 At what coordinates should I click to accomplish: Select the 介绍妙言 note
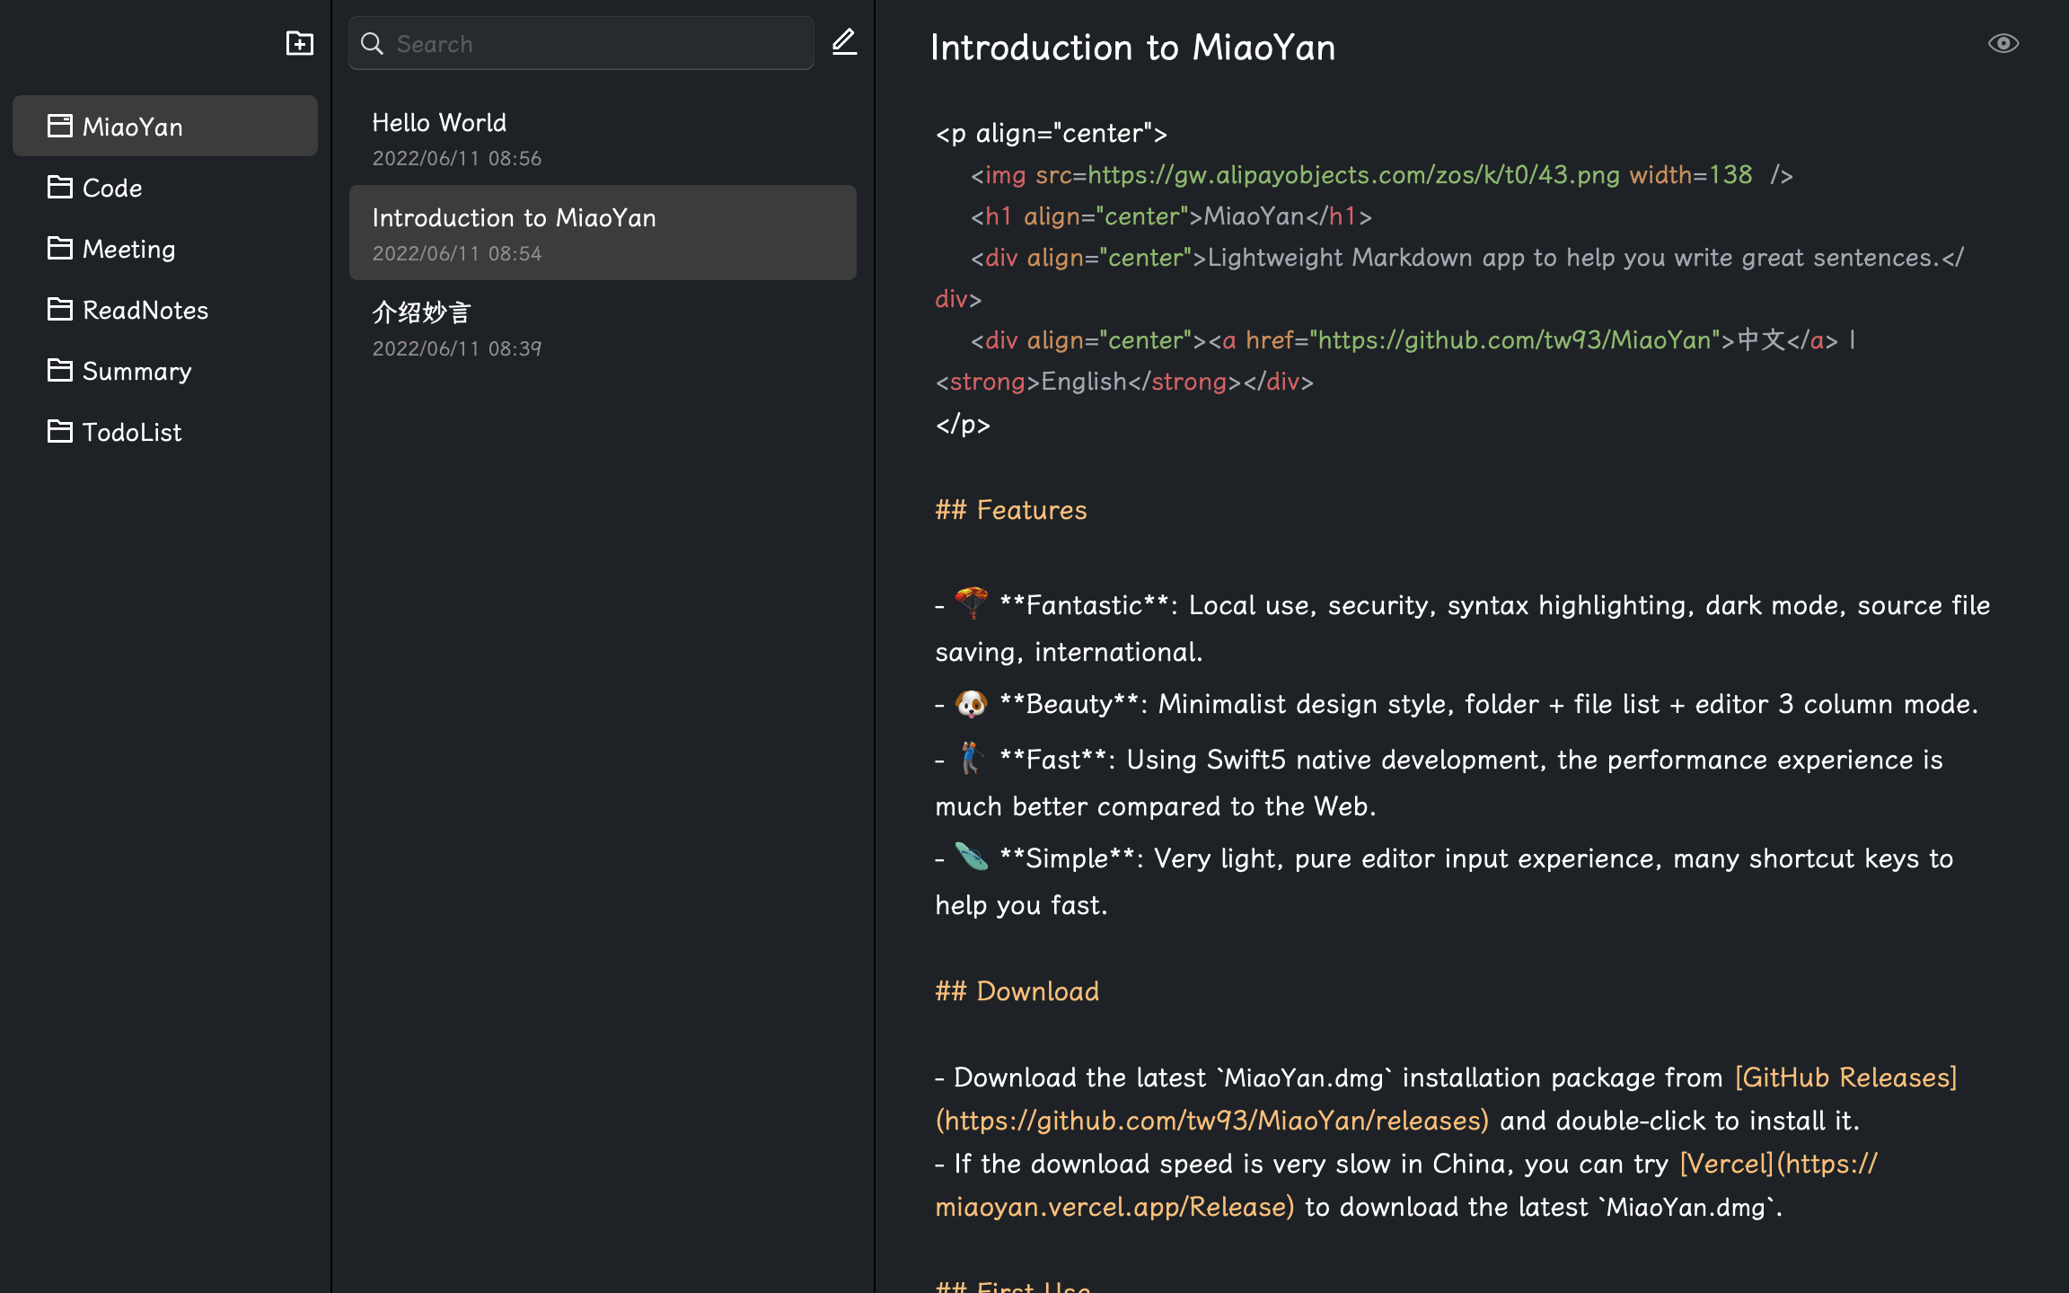(x=603, y=326)
